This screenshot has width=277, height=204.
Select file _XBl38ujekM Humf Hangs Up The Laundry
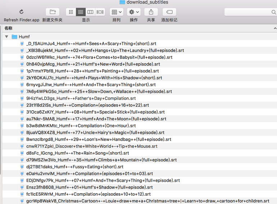(x=105, y=50)
